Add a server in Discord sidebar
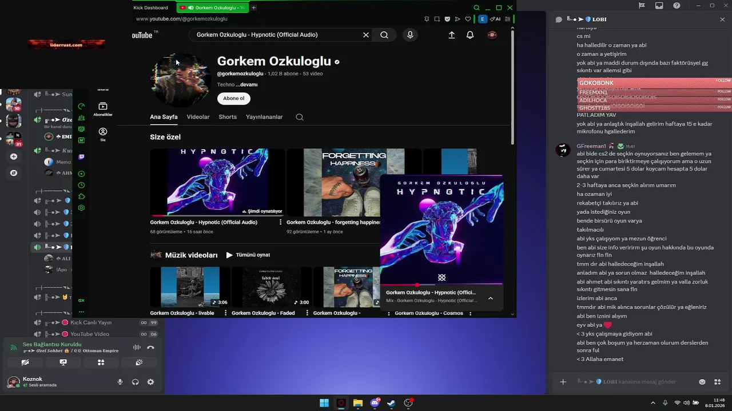Viewport: 732px width, 411px height. 14,156
